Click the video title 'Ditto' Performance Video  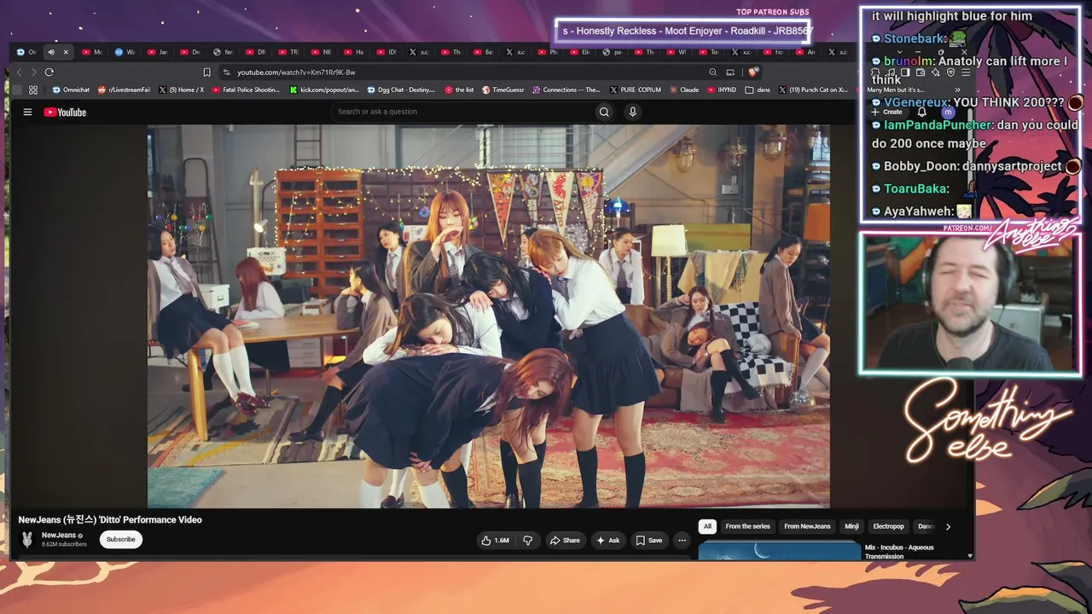point(110,519)
